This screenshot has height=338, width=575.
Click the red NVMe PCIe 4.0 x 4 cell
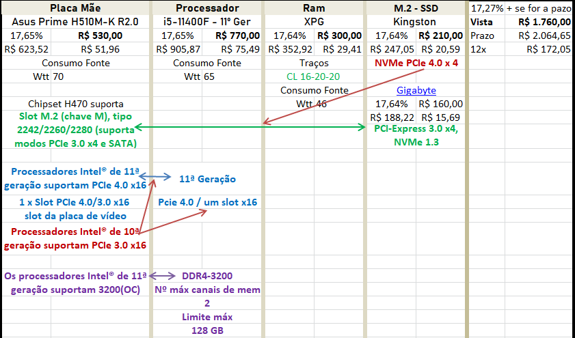(416, 63)
